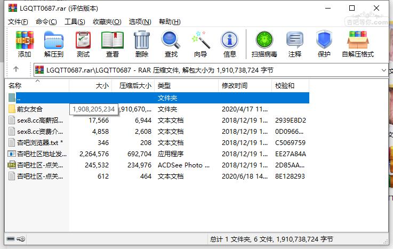Click the status bar window grip corner
The height and width of the screenshot is (249, 393).
386,241
